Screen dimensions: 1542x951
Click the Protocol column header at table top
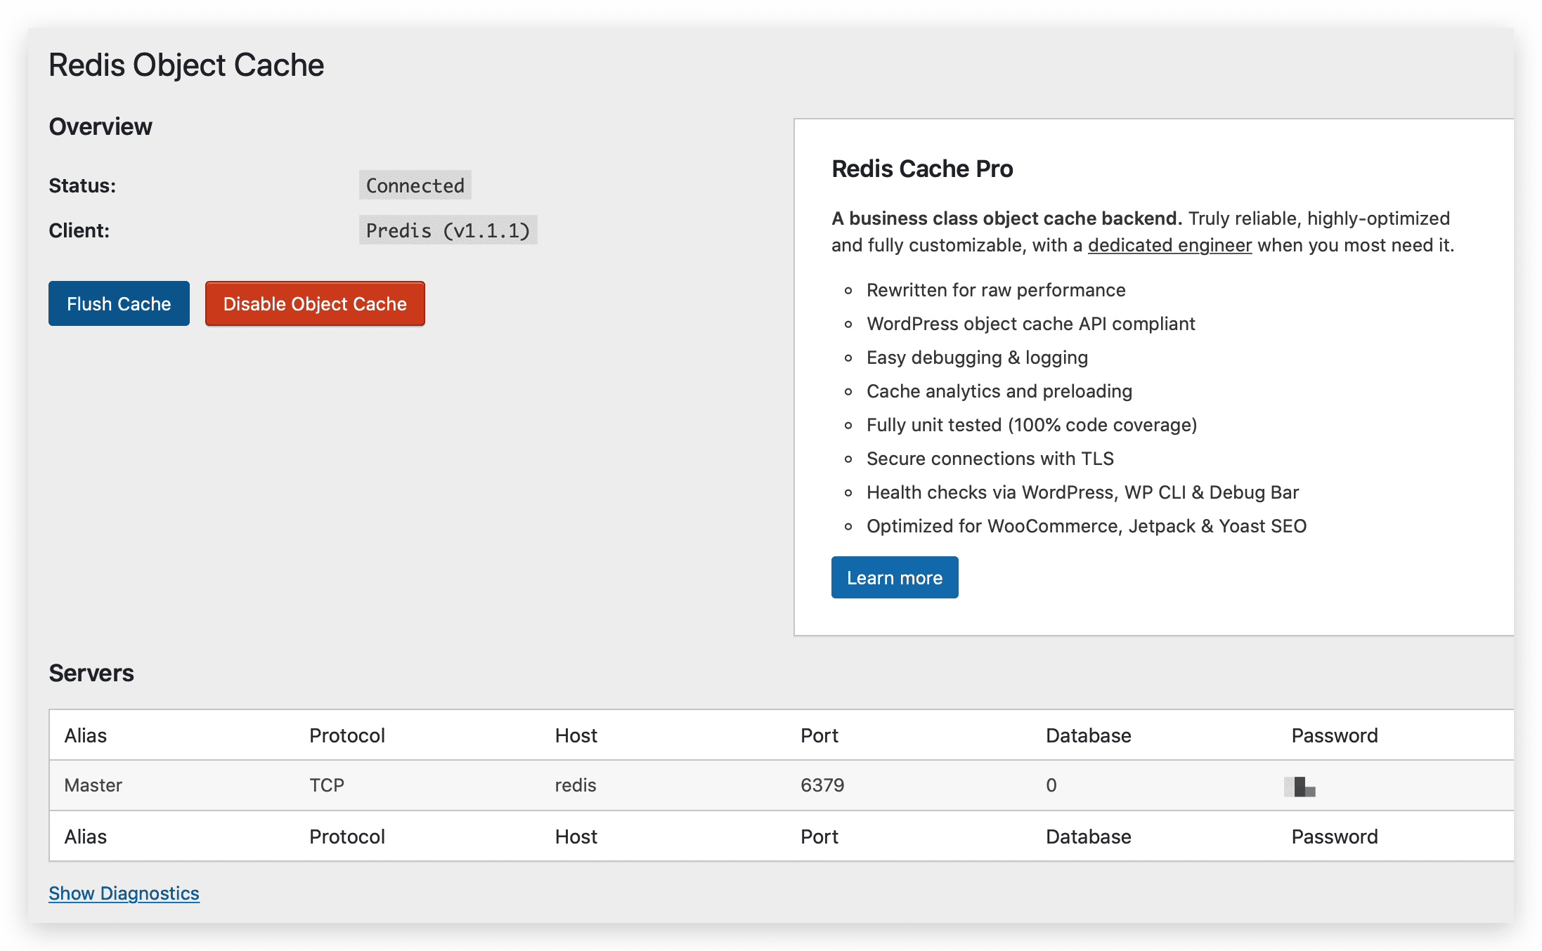(347, 735)
